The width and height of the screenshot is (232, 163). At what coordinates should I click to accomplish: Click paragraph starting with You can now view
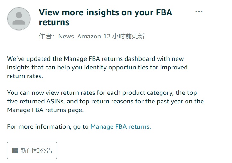click(x=105, y=101)
